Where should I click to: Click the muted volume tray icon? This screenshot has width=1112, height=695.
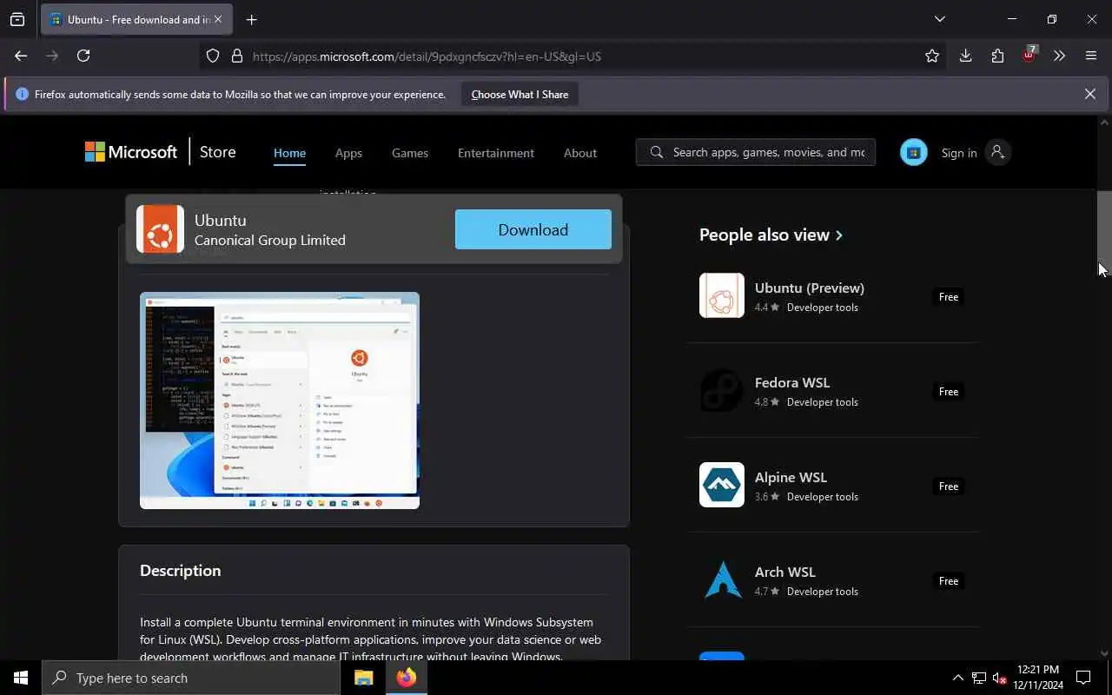[x=1000, y=678]
